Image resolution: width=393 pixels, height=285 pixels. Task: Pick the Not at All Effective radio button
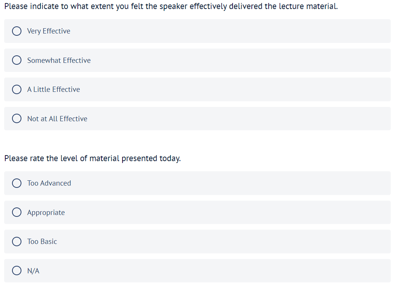click(x=17, y=119)
